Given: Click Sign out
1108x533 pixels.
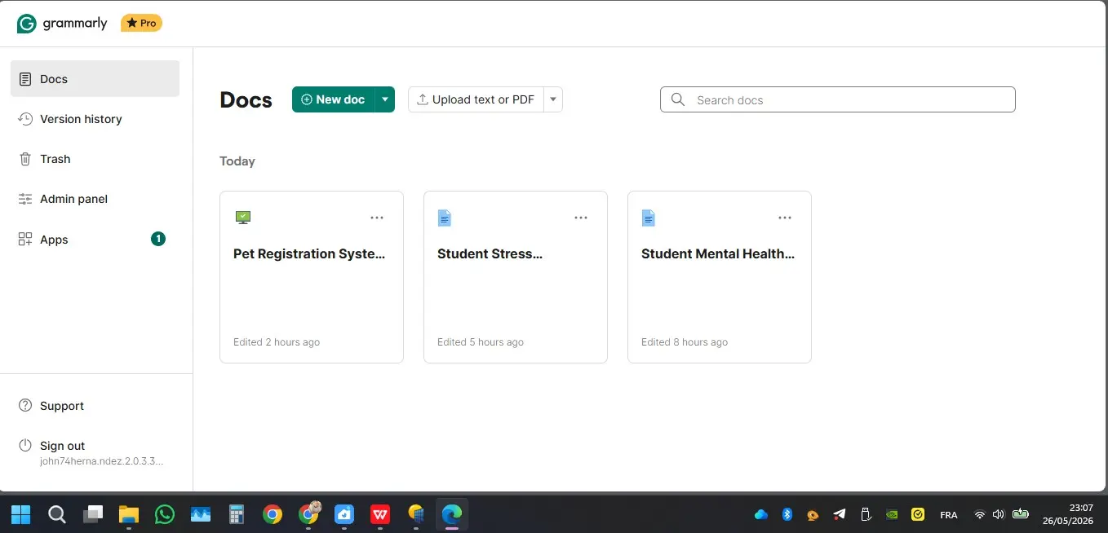Looking at the screenshot, I should [x=63, y=446].
